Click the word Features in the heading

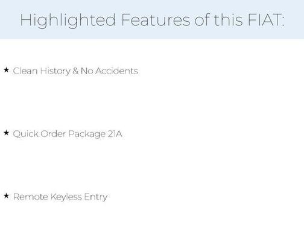click(x=156, y=20)
